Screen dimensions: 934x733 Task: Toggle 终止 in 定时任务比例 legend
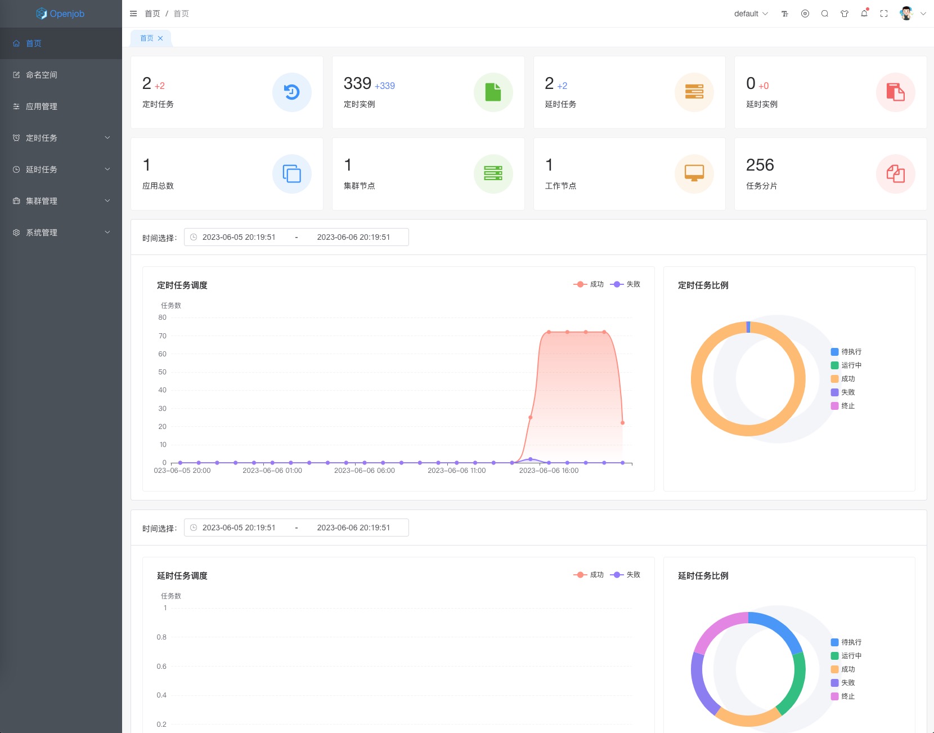pos(843,406)
